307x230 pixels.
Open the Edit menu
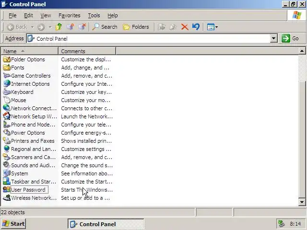[28, 15]
